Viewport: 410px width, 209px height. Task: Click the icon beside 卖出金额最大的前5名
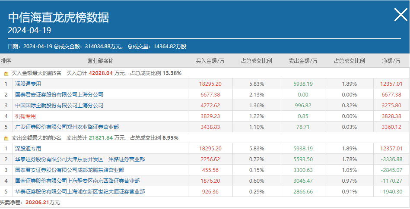6,138
